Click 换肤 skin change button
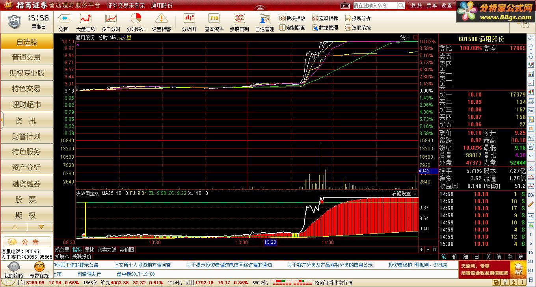This screenshot has height=287, width=536. [416, 6]
